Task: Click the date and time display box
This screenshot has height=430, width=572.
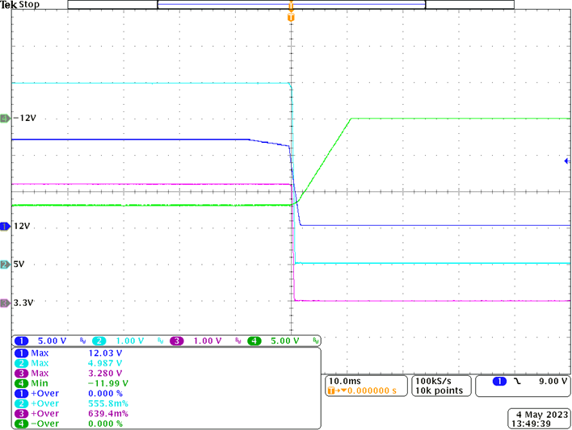Action: [533, 417]
